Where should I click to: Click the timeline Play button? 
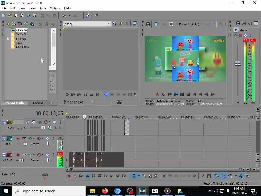pos(87,176)
